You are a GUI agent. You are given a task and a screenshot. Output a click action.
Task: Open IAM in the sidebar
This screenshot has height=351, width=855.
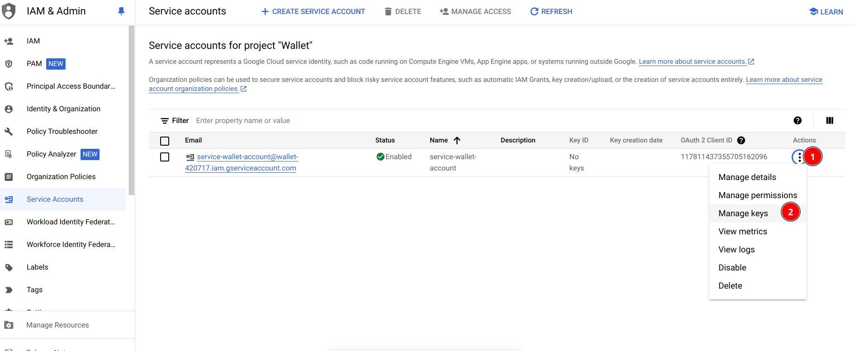click(63, 41)
